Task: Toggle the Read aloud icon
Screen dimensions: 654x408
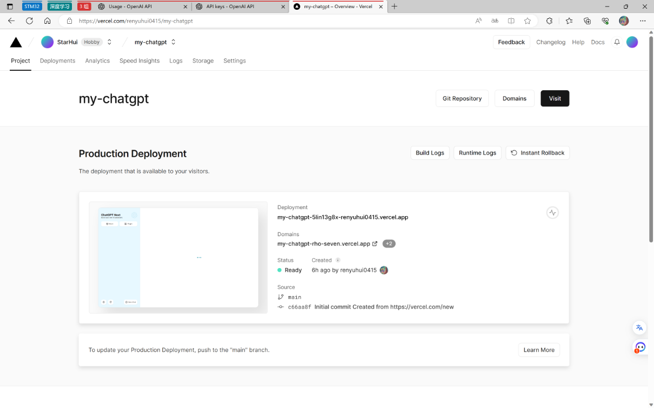Action: click(x=478, y=21)
